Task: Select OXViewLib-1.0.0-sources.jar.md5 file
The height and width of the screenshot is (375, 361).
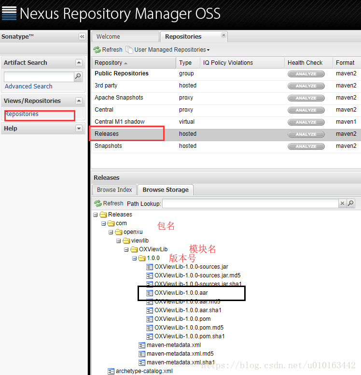Action: (x=197, y=275)
